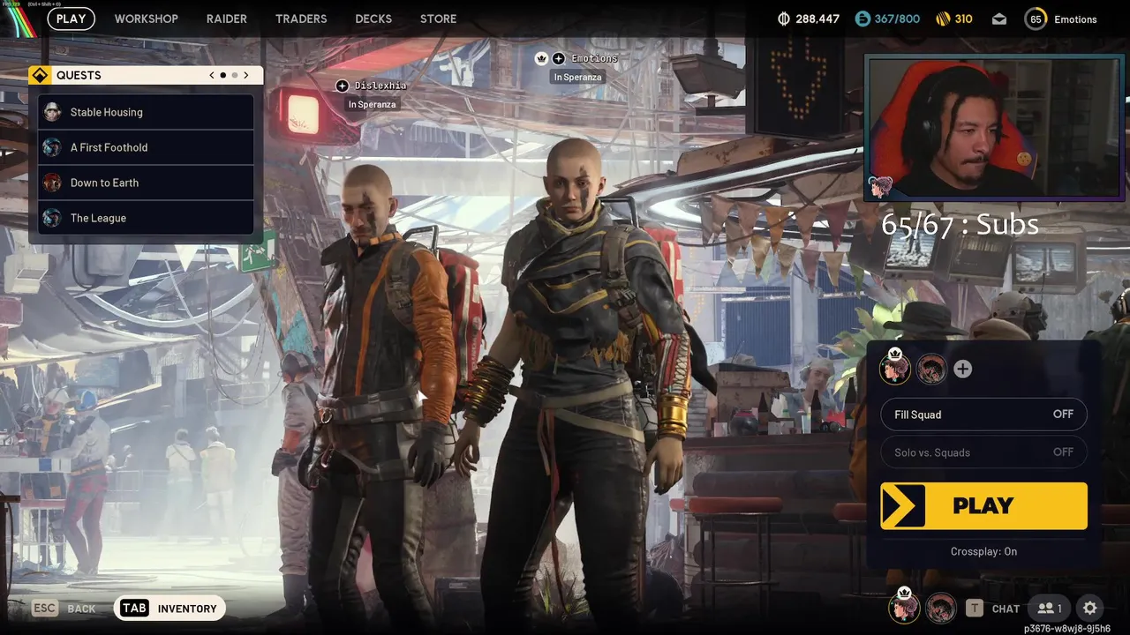Select the second quests page dot

click(x=234, y=75)
